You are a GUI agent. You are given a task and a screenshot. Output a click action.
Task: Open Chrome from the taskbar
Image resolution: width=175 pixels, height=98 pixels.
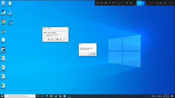coord(60,96)
